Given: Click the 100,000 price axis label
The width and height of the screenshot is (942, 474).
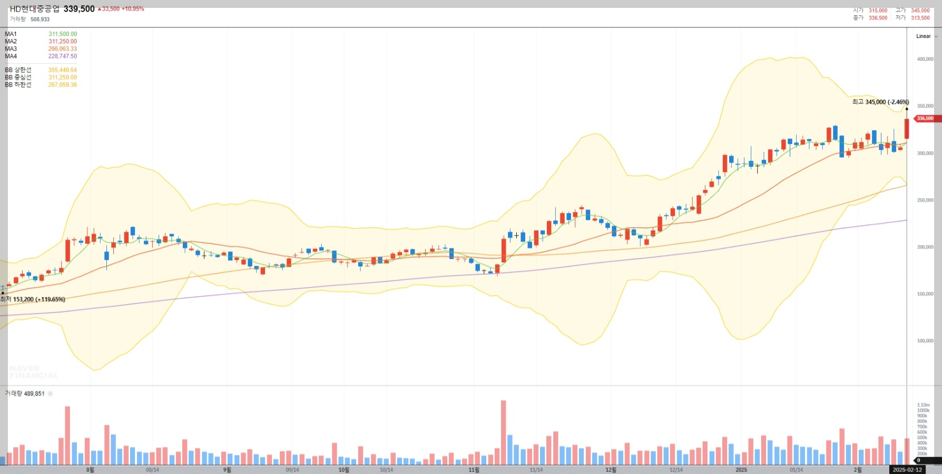Looking at the screenshot, I should 925,341.
